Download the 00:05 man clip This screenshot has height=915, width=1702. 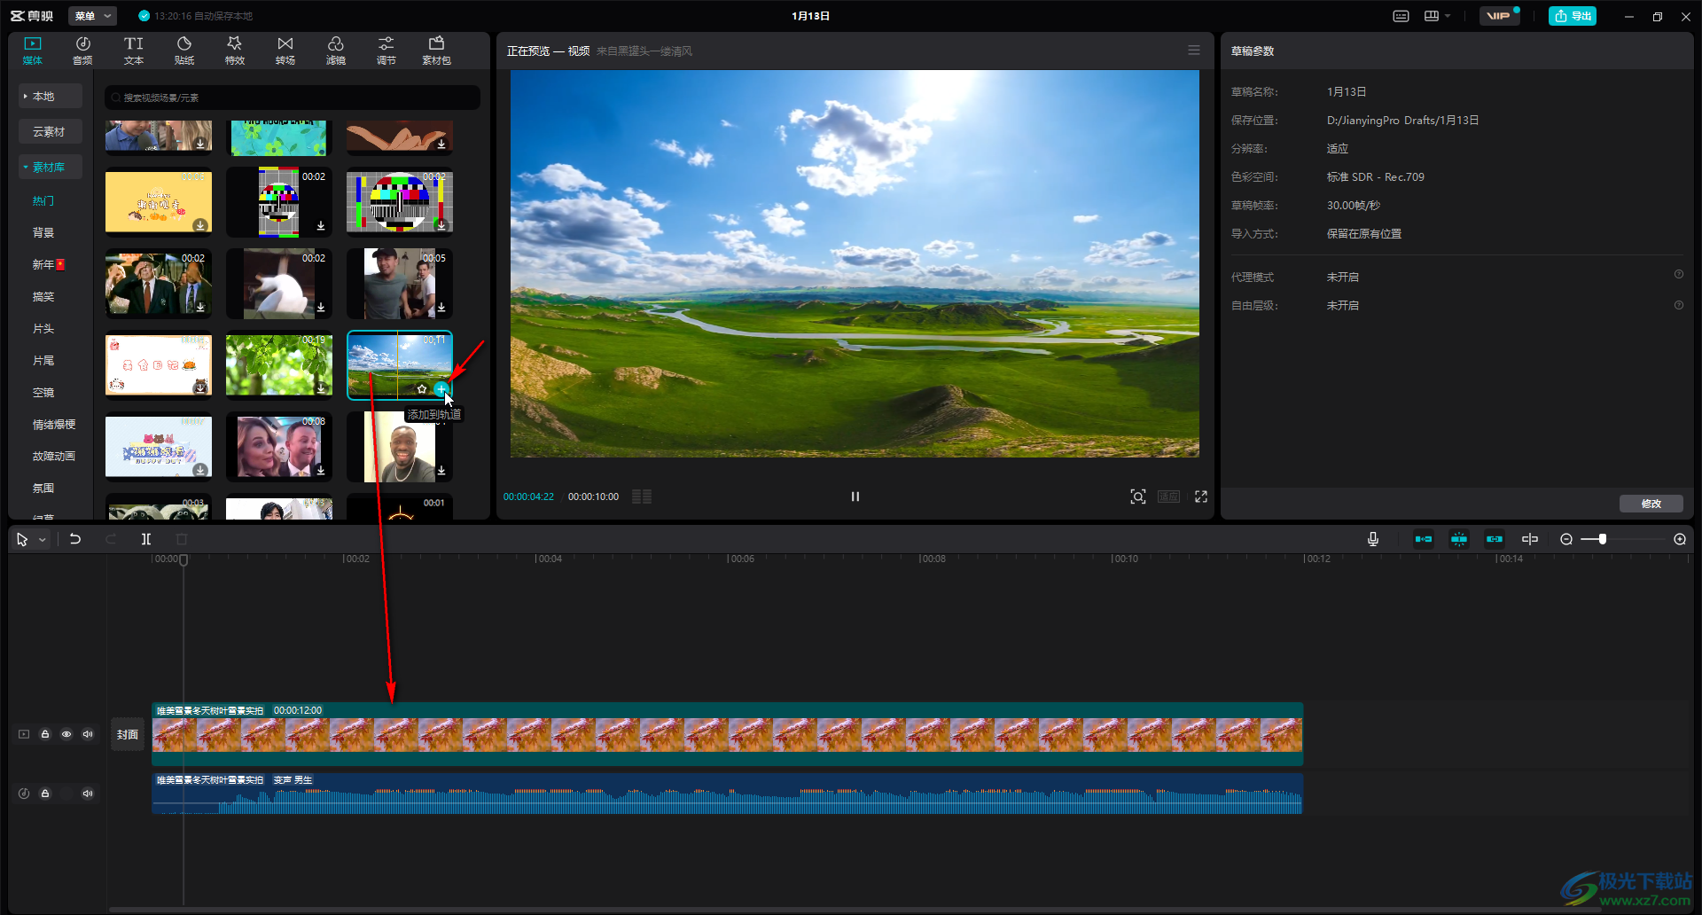(x=441, y=307)
